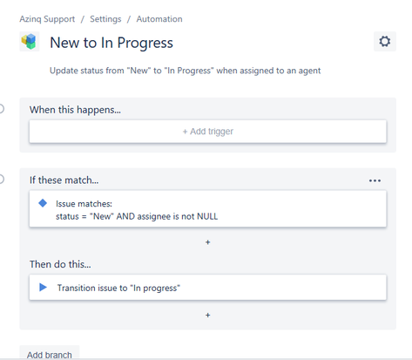Open the Issue matches condition card

point(208,208)
